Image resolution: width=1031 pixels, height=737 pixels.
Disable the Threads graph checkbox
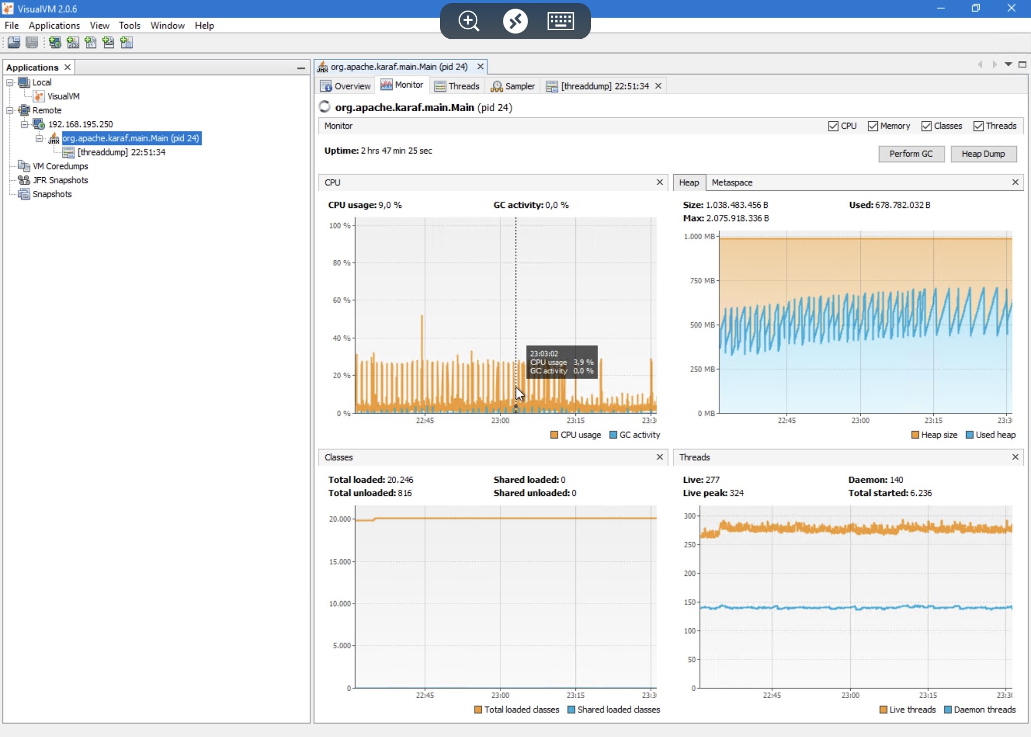click(978, 126)
